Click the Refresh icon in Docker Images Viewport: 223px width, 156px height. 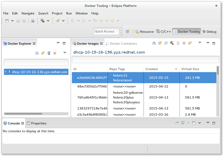click(190, 43)
